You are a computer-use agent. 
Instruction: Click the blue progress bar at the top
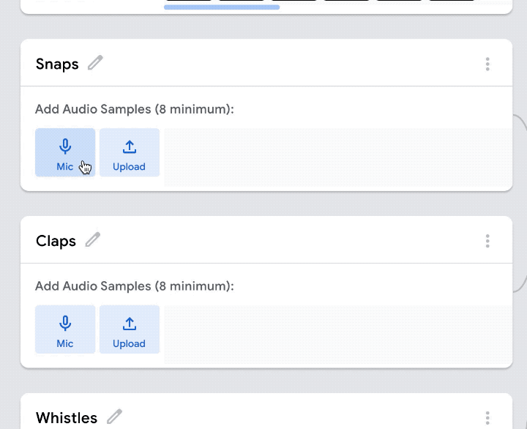coord(222,7)
